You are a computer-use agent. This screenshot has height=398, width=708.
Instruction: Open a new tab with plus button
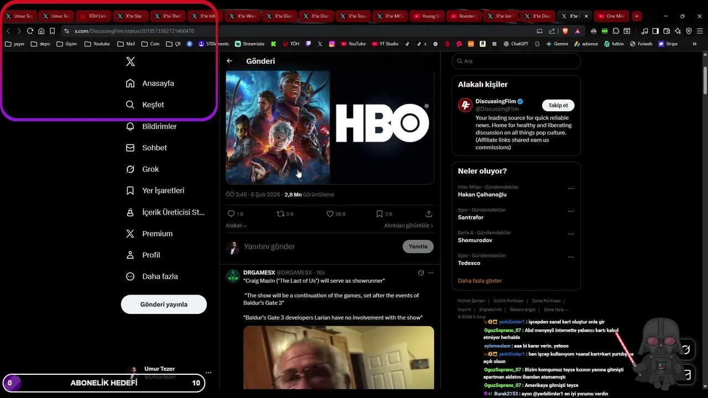click(637, 16)
